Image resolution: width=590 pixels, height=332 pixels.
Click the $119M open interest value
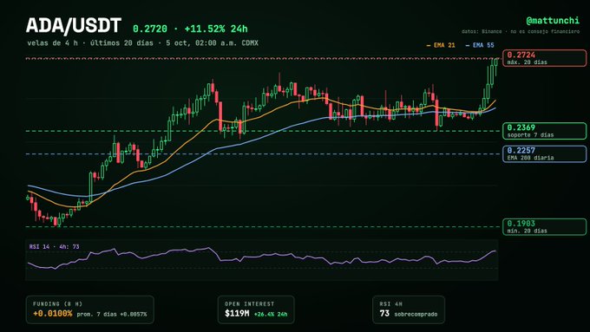tap(237, 314)
